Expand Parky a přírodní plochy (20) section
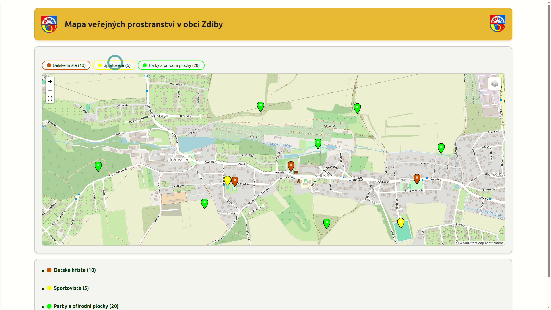 [80, 306]
